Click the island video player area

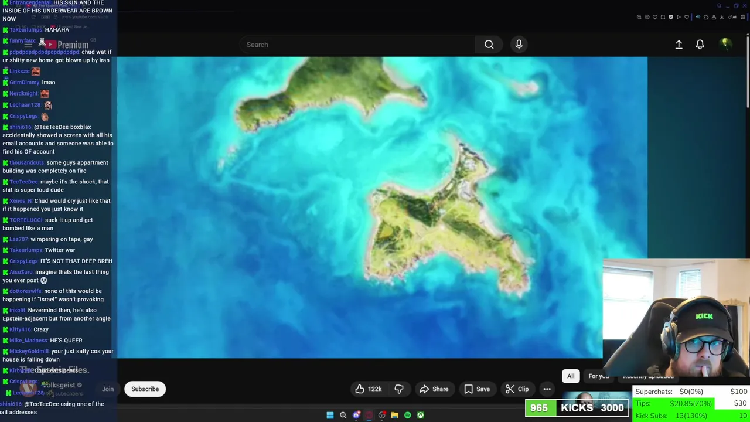click(382, 207)
